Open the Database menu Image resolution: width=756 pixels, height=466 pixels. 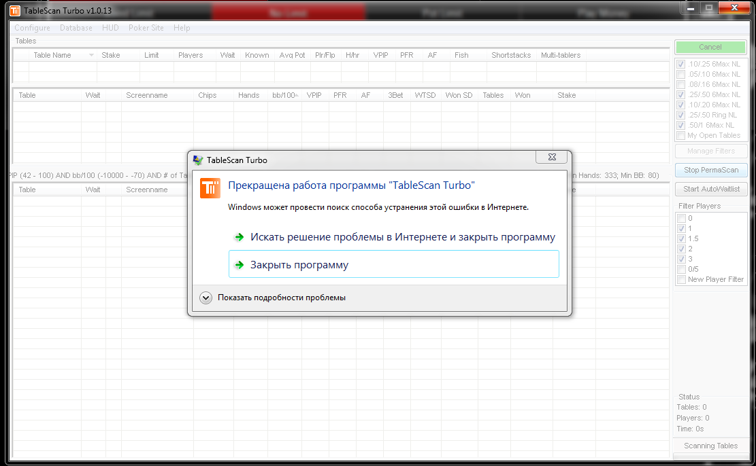click(x=76, y=28)
